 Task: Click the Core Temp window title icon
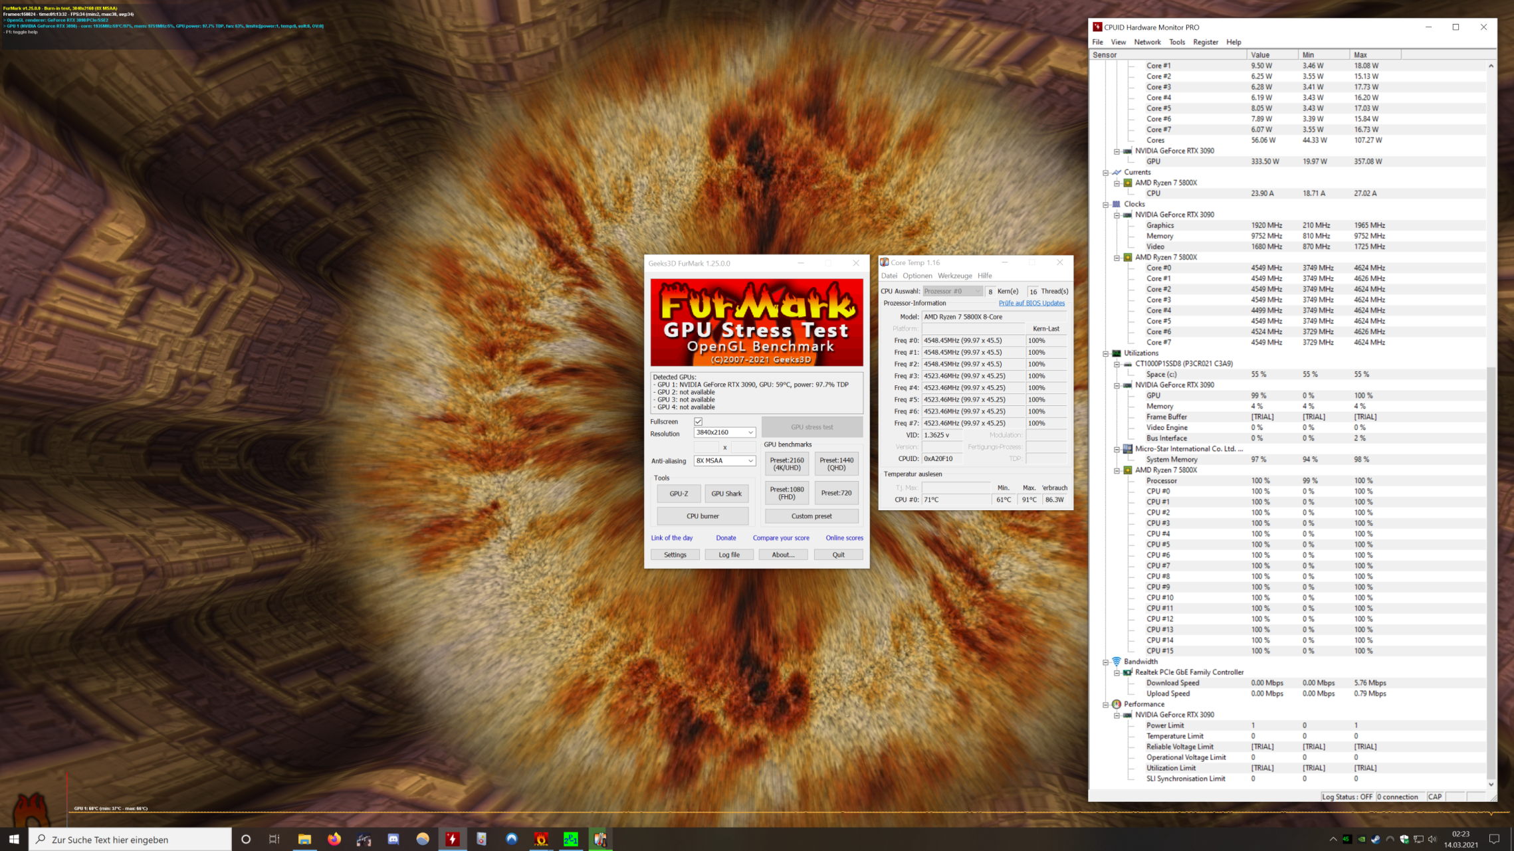coord(885,262)
